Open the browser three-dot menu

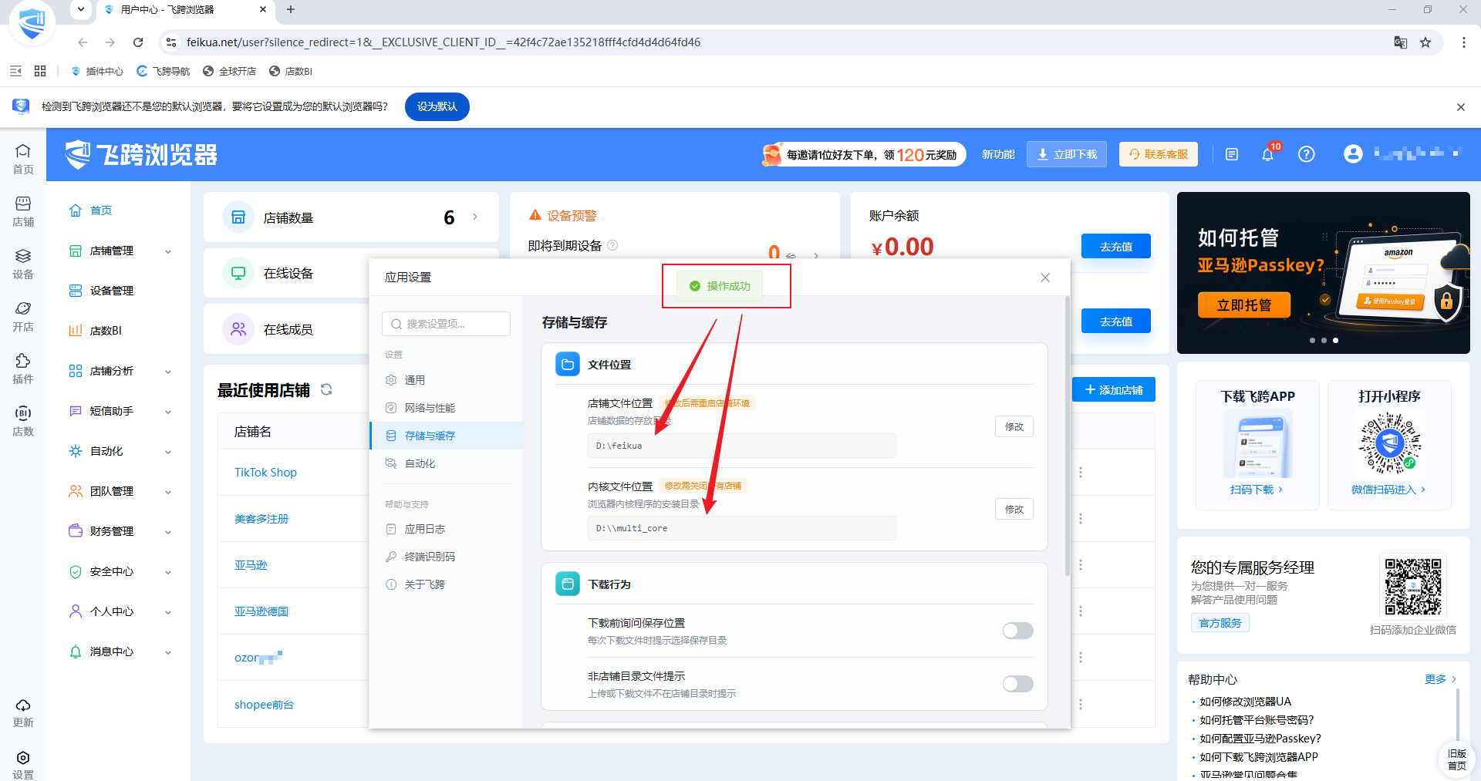tap(1463, 42)
